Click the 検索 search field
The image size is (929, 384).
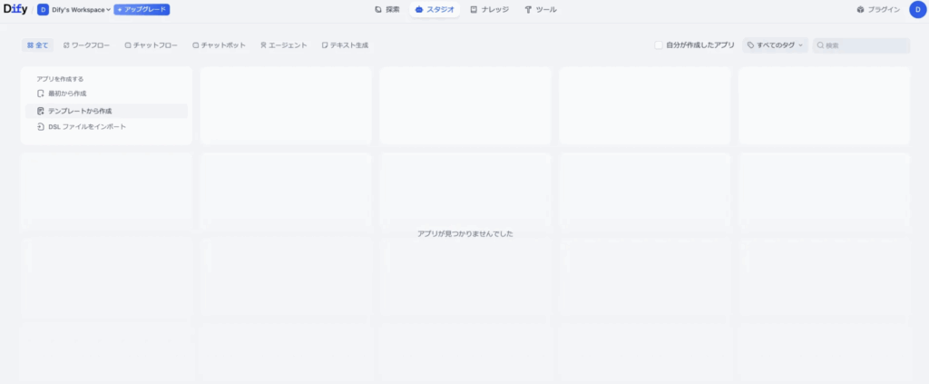865,44
